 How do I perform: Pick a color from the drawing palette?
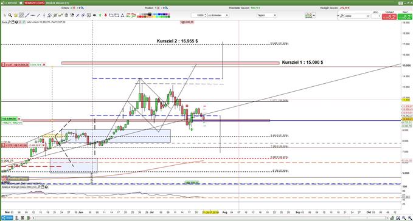(x=153, y=16)
